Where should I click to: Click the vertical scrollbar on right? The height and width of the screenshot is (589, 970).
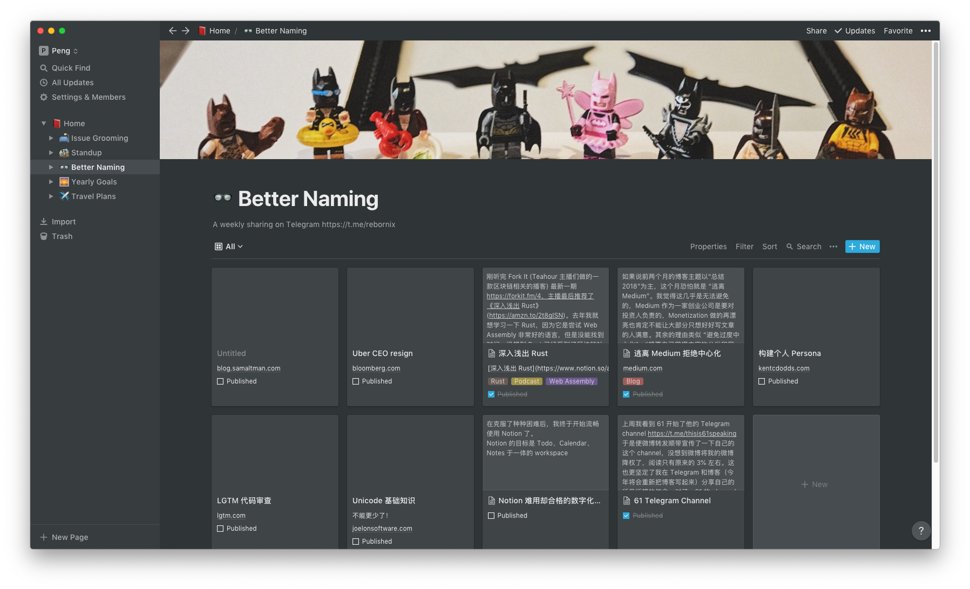point(936,252)
